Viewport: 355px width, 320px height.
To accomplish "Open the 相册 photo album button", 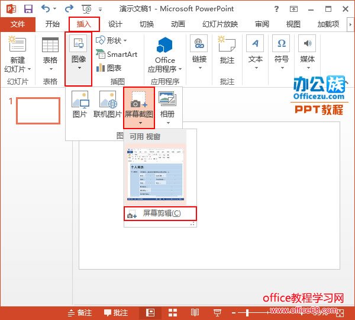I will (167, 108).
